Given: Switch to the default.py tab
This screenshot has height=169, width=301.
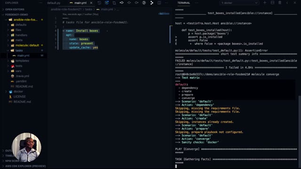Looking at the screenshot, I should pos(54,3).
